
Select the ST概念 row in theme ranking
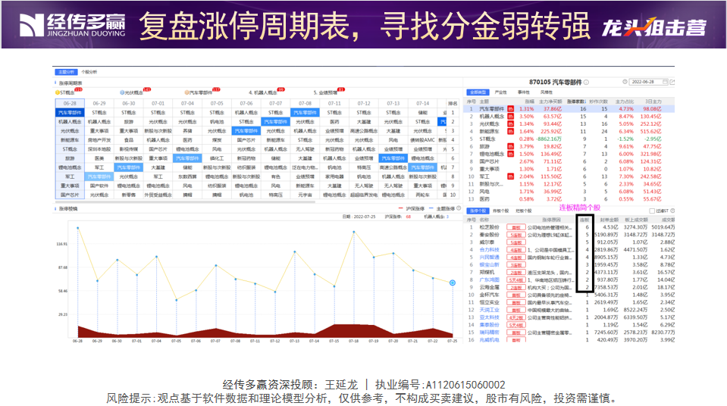coord(569,139)
